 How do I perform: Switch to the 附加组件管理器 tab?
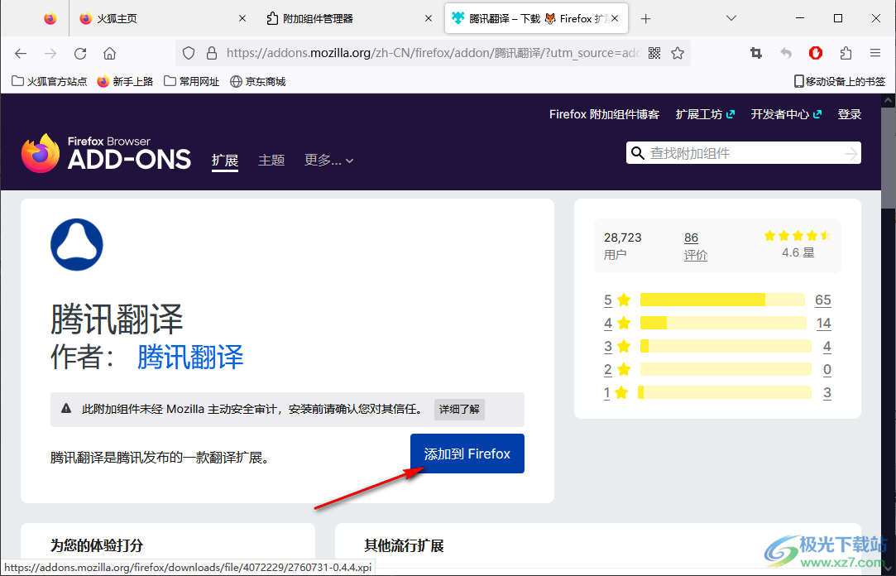click(350, 18)
